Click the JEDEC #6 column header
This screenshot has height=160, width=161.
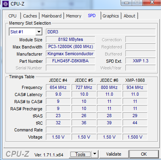coord(109,80)
